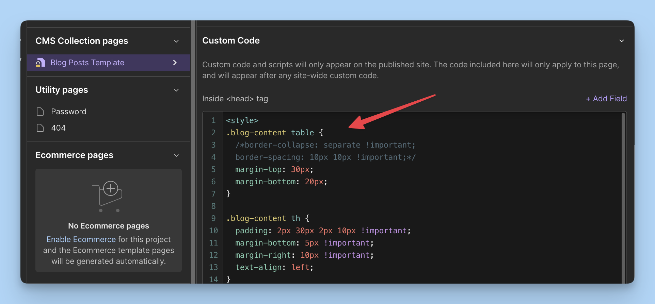Collapse the Custom Code section
The height and width of the screenshot is (304, 655).
621,41
